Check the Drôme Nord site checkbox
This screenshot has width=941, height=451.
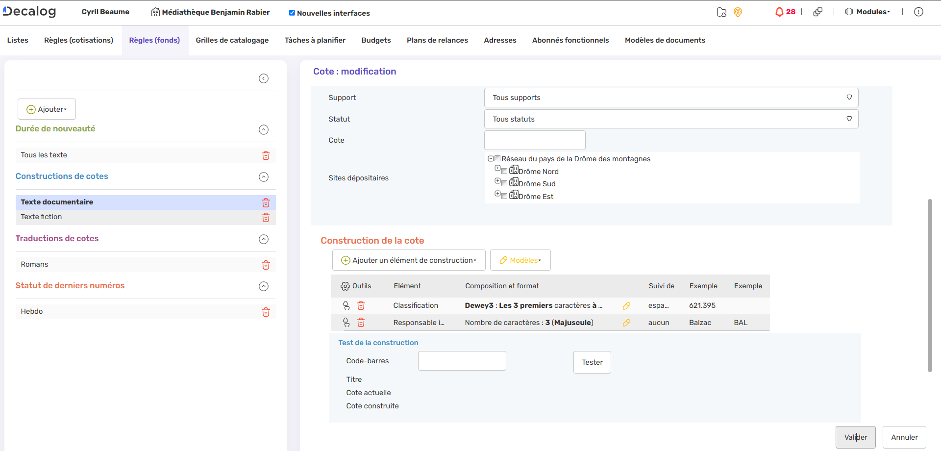tap(504, 172)
